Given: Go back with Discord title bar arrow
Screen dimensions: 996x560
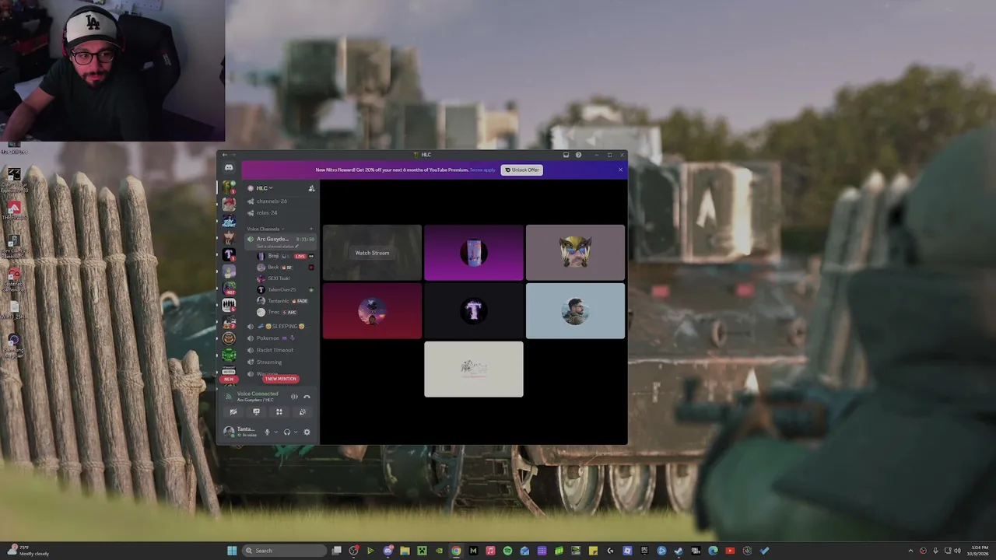Looking at the screenshot, I should click(x=224, y=155).
